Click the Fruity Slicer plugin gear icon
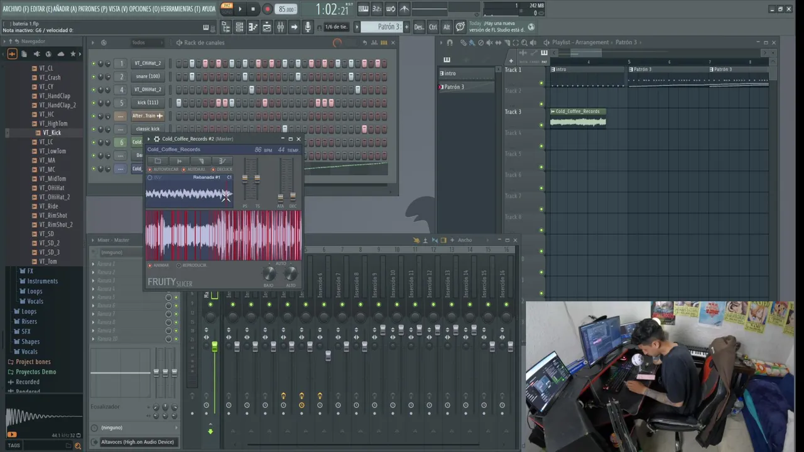Viewport: 804px width, 452px height. (x=156, y=139)
